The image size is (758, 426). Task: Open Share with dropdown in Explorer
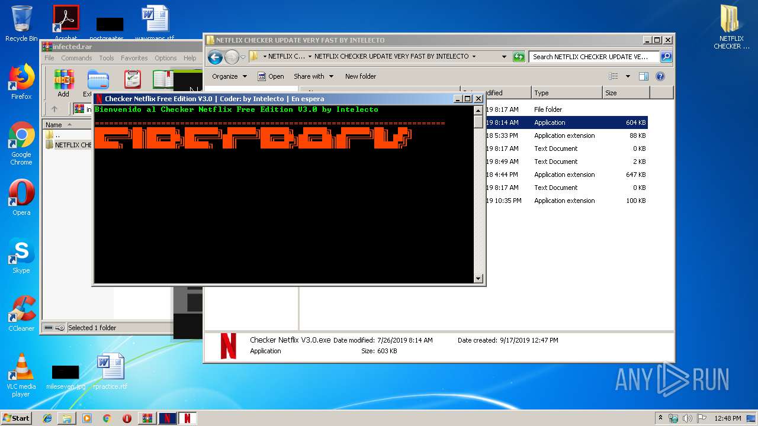(x=313, y=76)
